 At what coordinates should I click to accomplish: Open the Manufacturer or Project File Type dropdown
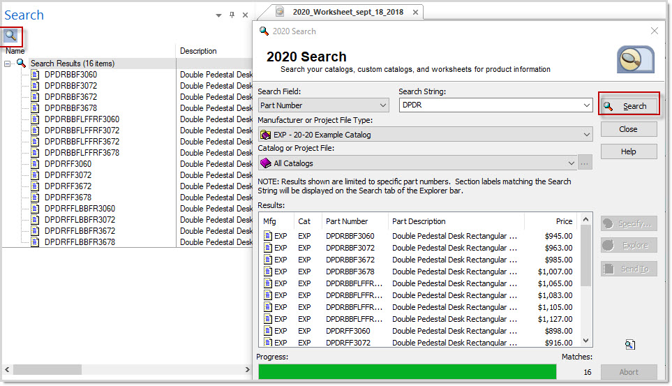point(425,135)
